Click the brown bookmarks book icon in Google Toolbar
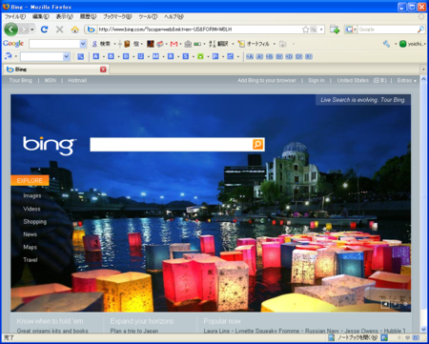 pyautogui.click(x=127, y=44)
